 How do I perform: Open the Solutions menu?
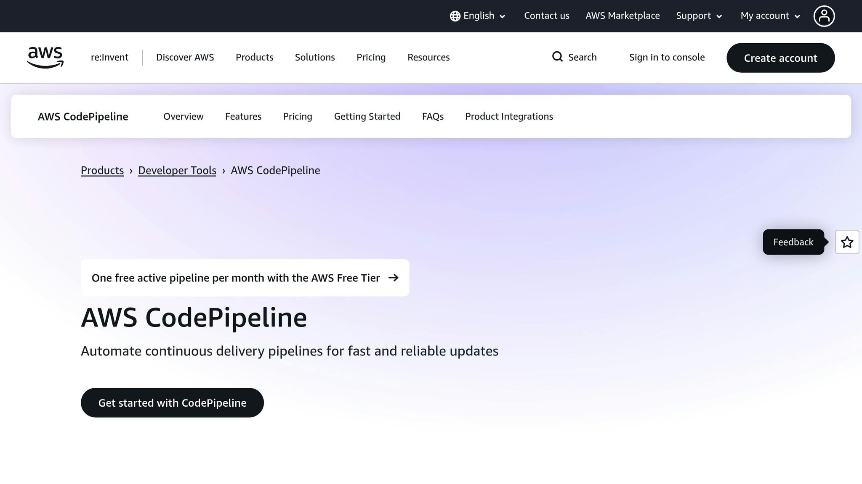(x=314, y=57)
